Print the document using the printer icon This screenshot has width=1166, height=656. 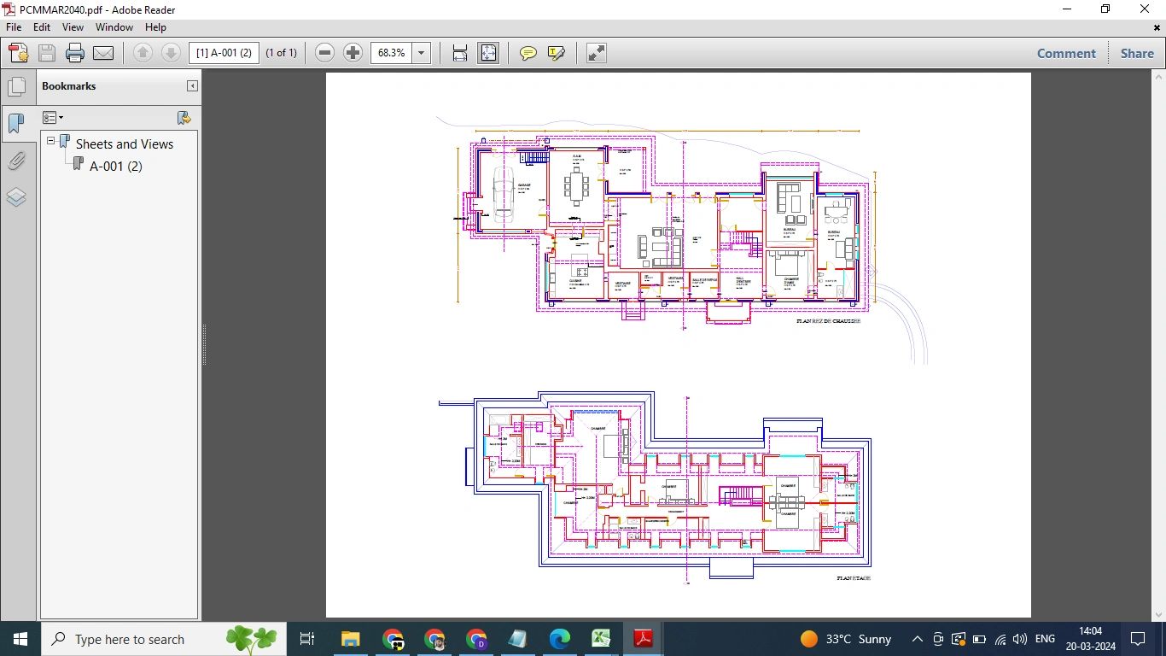pos(75,53)
